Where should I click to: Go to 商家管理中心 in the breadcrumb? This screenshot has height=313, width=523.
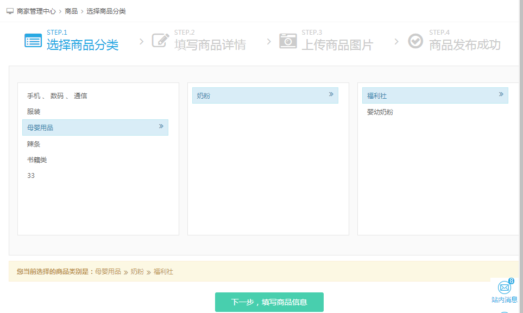tap(36, 11)
